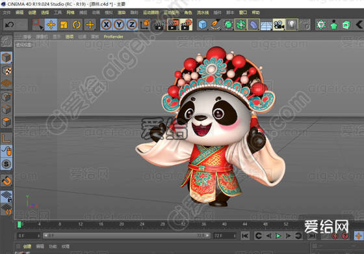Open the Render Settings gear clapperboard
The width and height of the screenshot is (364, 254).
(186, 25)
